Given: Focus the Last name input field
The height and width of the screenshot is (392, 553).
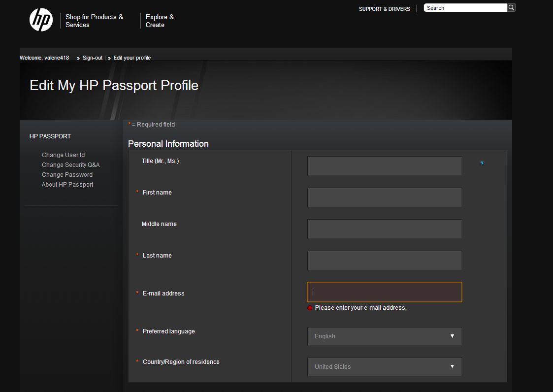Looking at the screenshot, I should (385, 261).
